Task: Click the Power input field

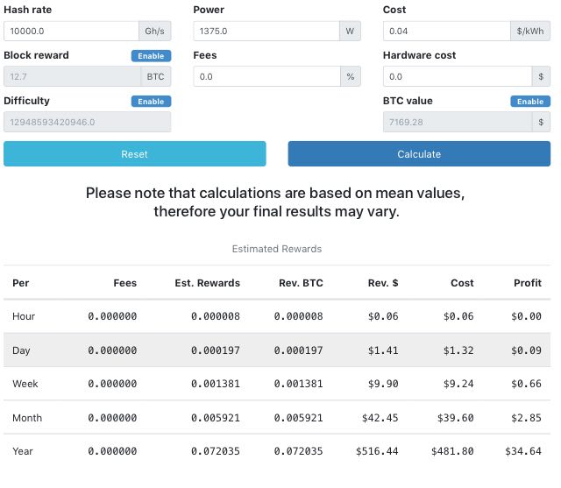Action: (x=266, y=32)
